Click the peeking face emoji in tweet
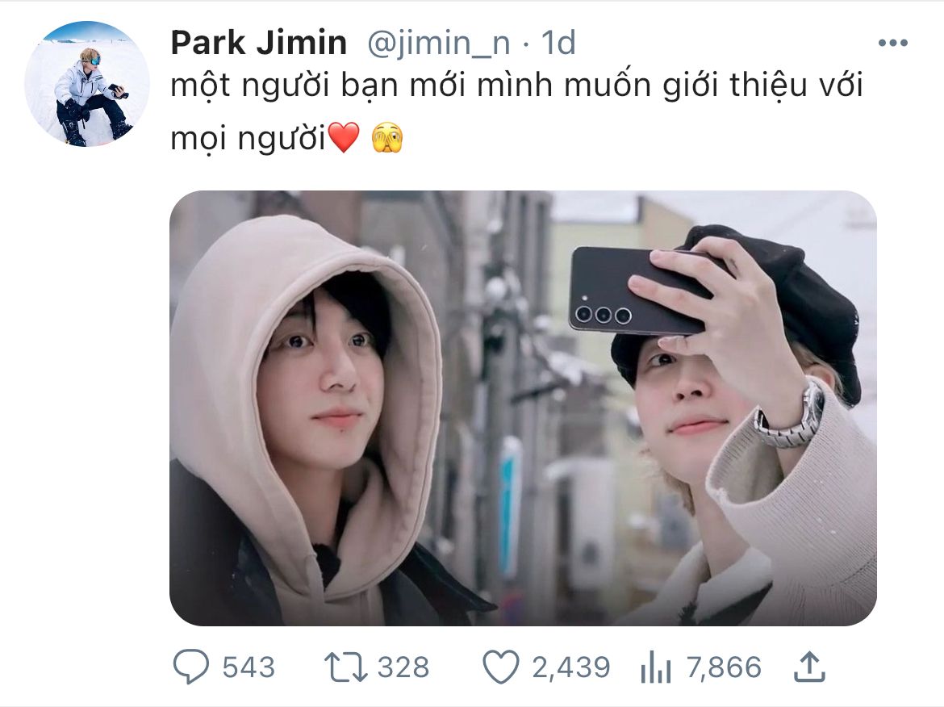The image size is (944, 707). pos(387,137)
